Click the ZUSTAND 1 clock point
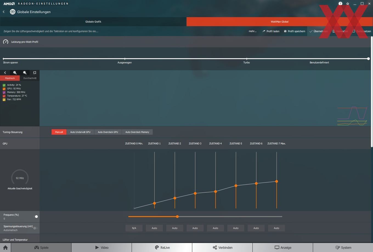Viewport: 373px width, 252px height. coord(154,203)
